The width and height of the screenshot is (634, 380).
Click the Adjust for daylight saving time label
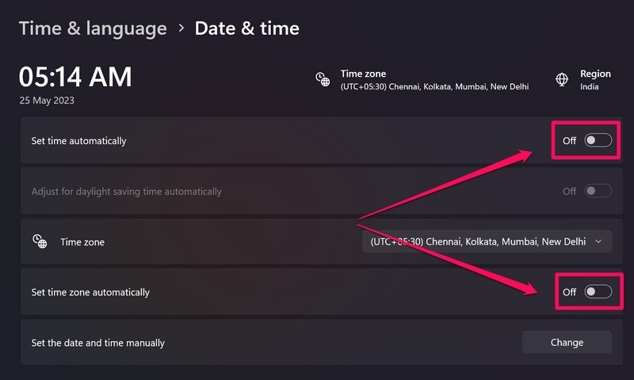(x=126, y=192)
